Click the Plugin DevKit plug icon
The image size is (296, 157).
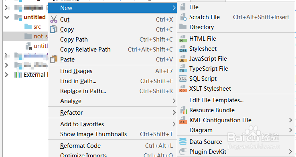point(183,151)
